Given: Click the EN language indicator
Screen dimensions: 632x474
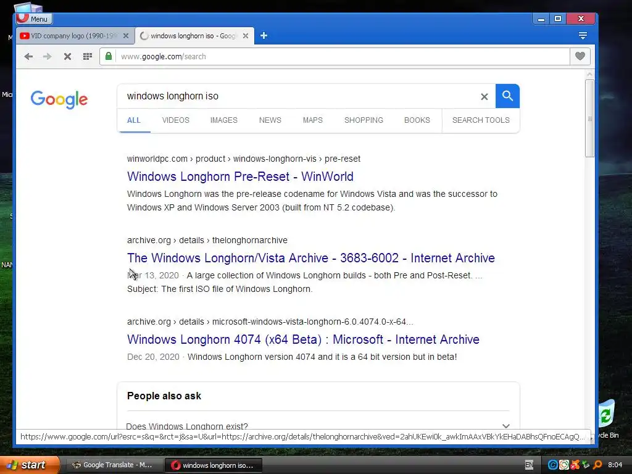Looking at the screenshot, I should (x=529, y=465).
